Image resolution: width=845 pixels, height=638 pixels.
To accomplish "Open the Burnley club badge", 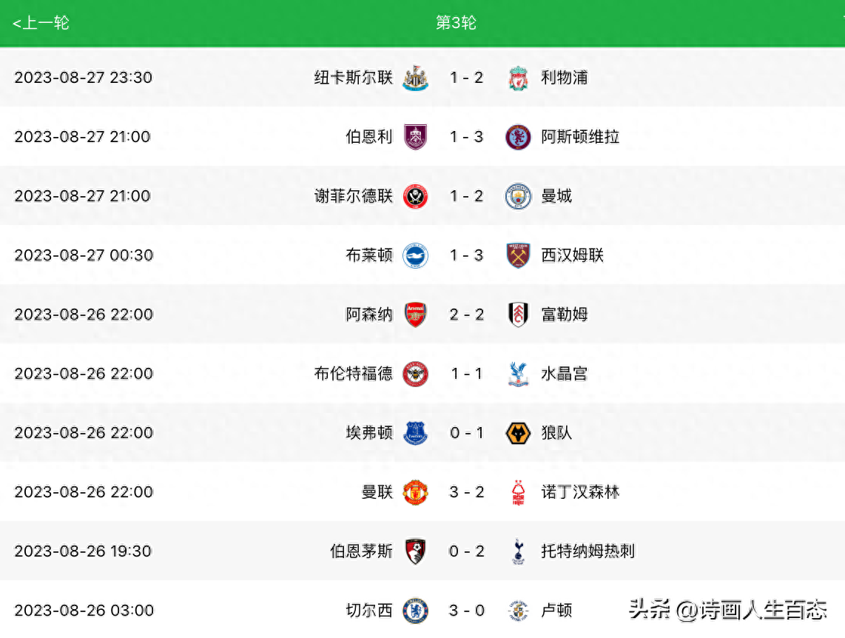I will (416, 137).
